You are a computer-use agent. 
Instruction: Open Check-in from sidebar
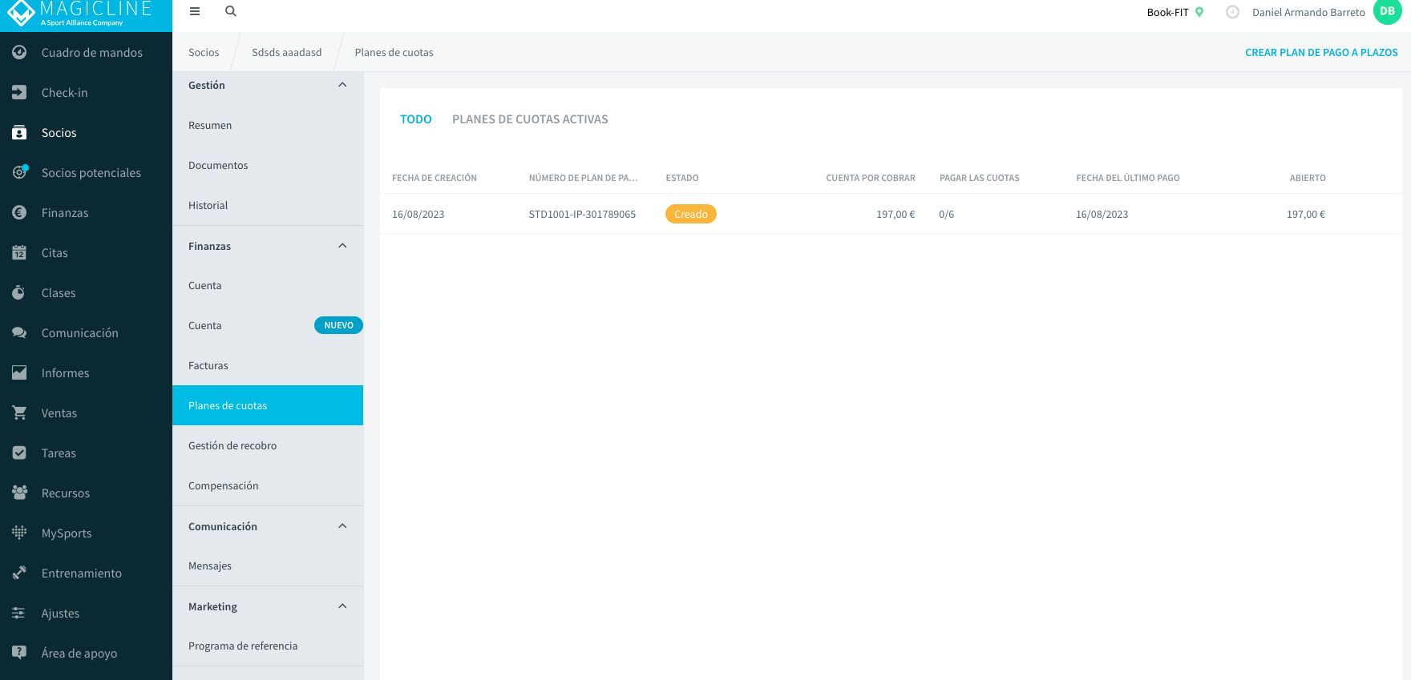click(86, 93)
